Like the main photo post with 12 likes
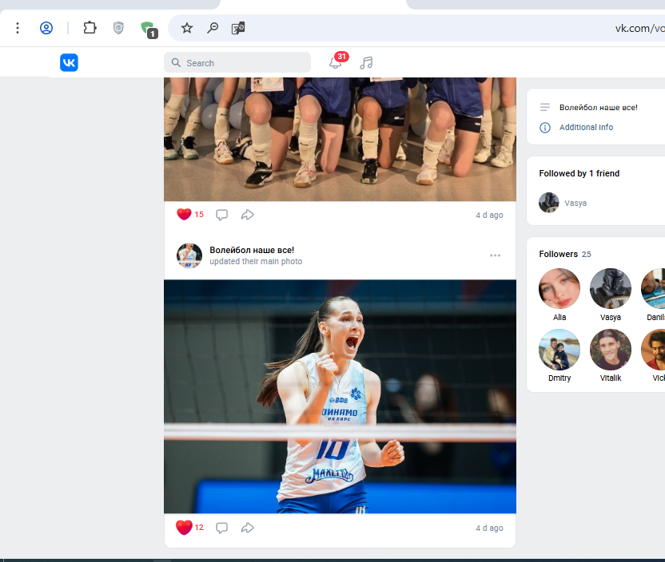 tap(190, 527)
